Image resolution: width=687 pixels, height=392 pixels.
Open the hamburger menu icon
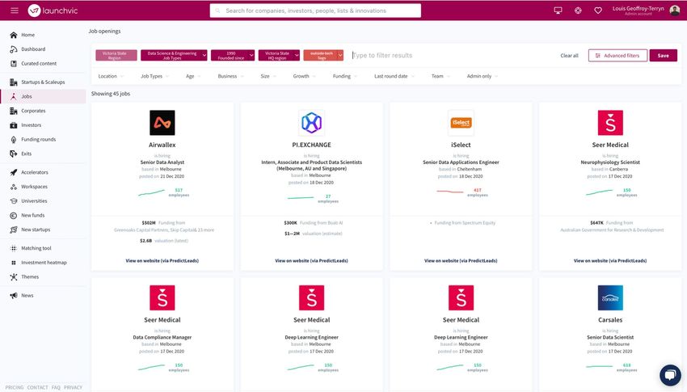click(15, 11)
